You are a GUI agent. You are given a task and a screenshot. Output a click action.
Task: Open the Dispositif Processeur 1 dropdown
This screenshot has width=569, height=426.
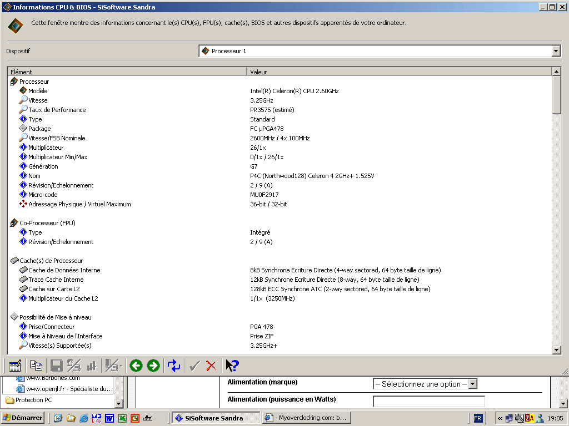click(556, 51)
